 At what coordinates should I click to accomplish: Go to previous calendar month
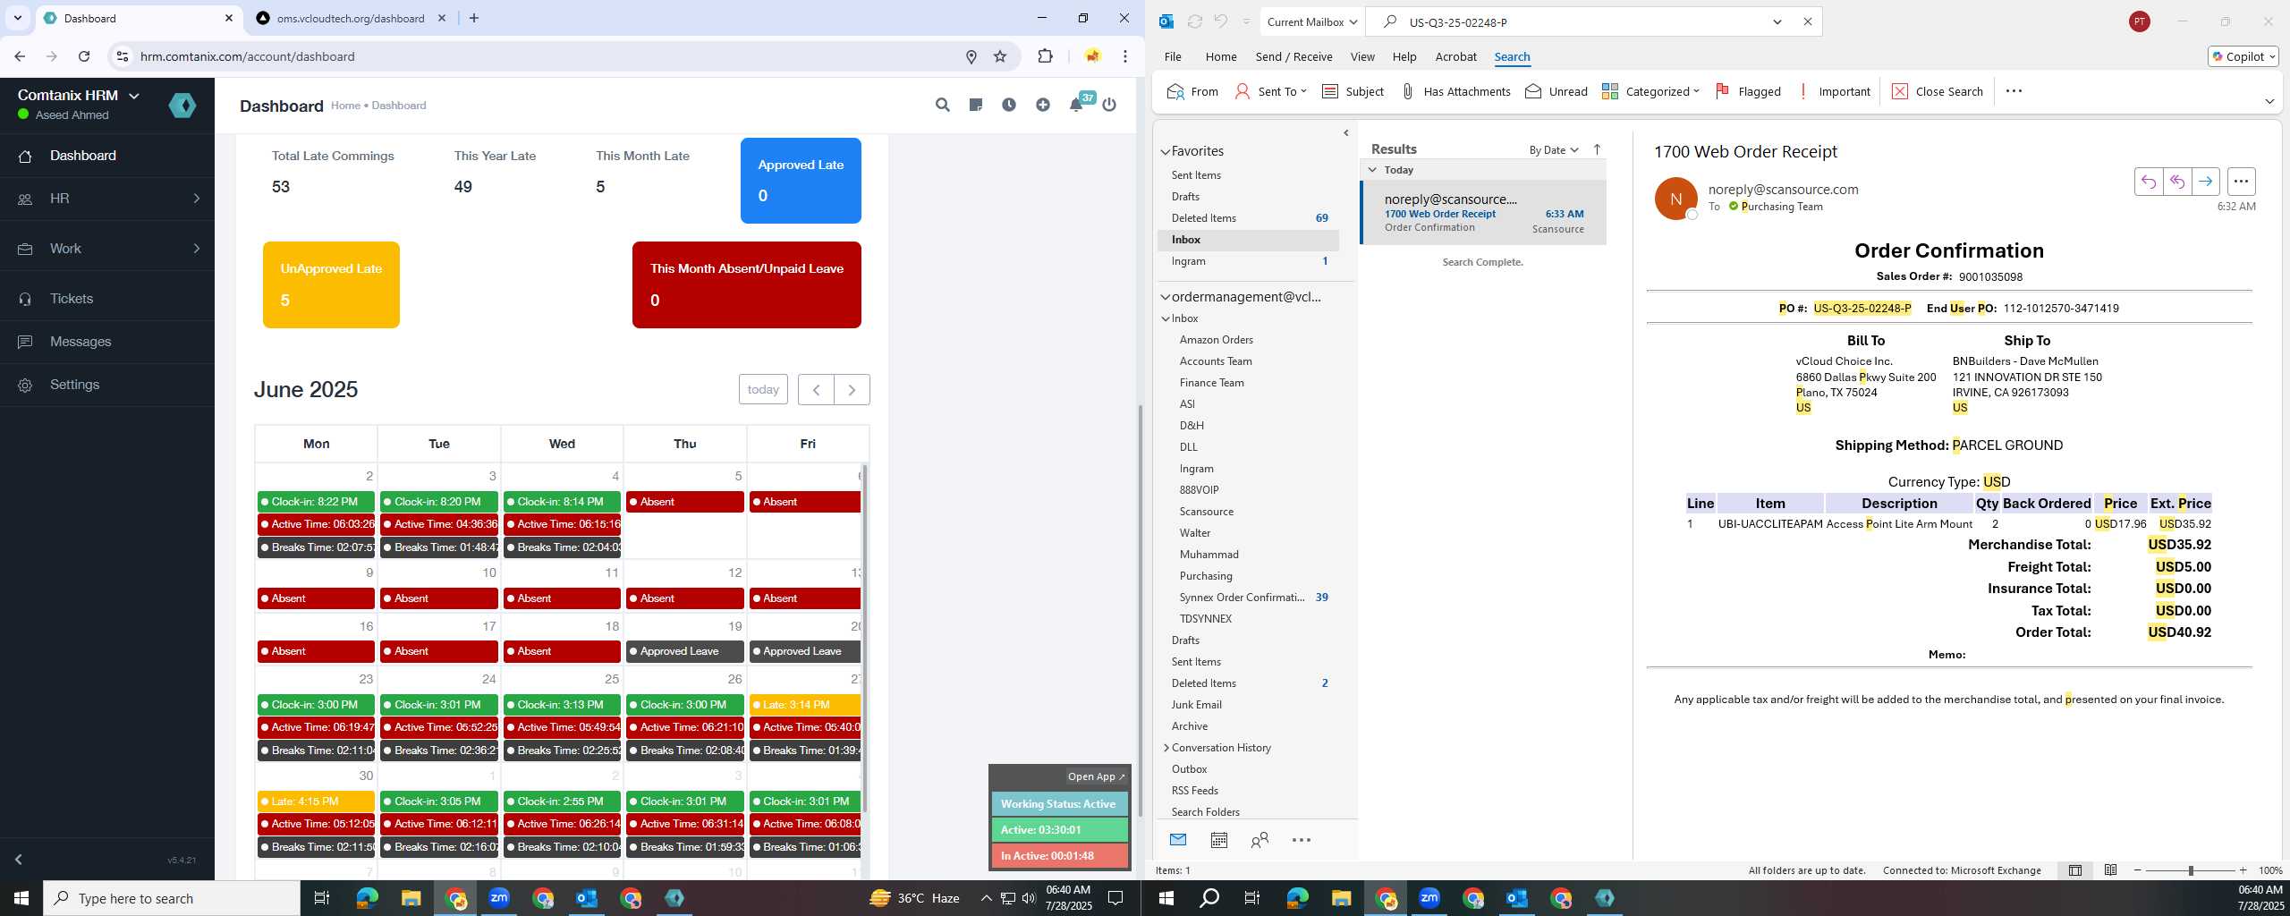(816, 389)
